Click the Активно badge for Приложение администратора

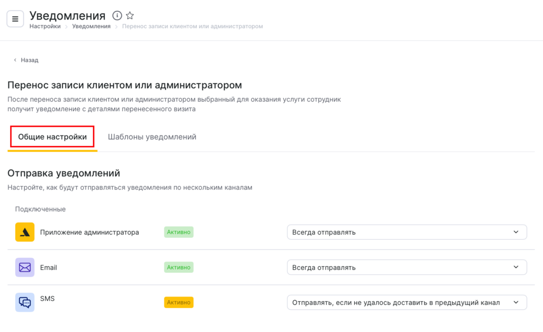point(179,232)
